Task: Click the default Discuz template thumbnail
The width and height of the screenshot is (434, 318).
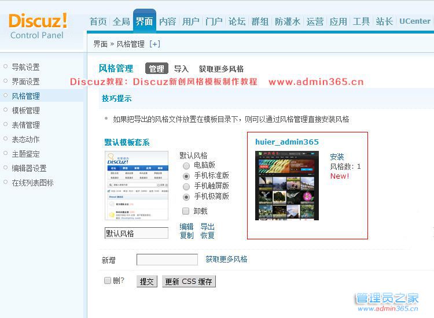Action: pyautogui.click(x=137, y=185)
